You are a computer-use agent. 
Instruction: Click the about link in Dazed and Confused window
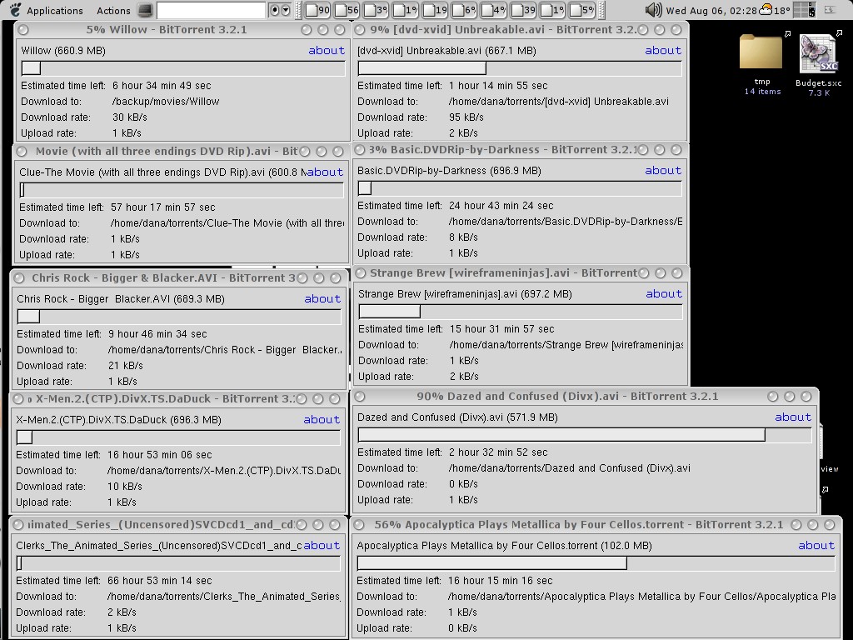[x=793, y=417]
